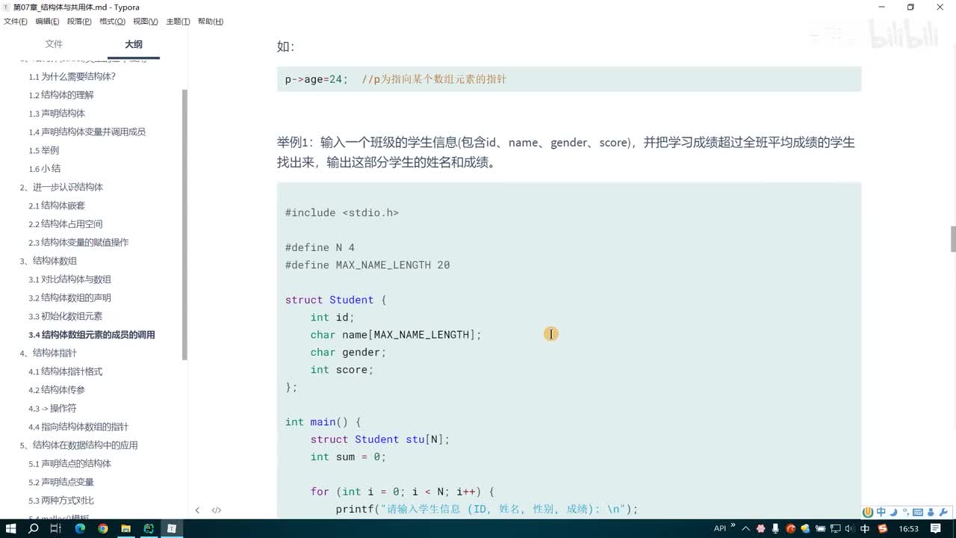Click the user account icon on the IME bar
Viewport: 956px width, 538px height.
(931, 512)
